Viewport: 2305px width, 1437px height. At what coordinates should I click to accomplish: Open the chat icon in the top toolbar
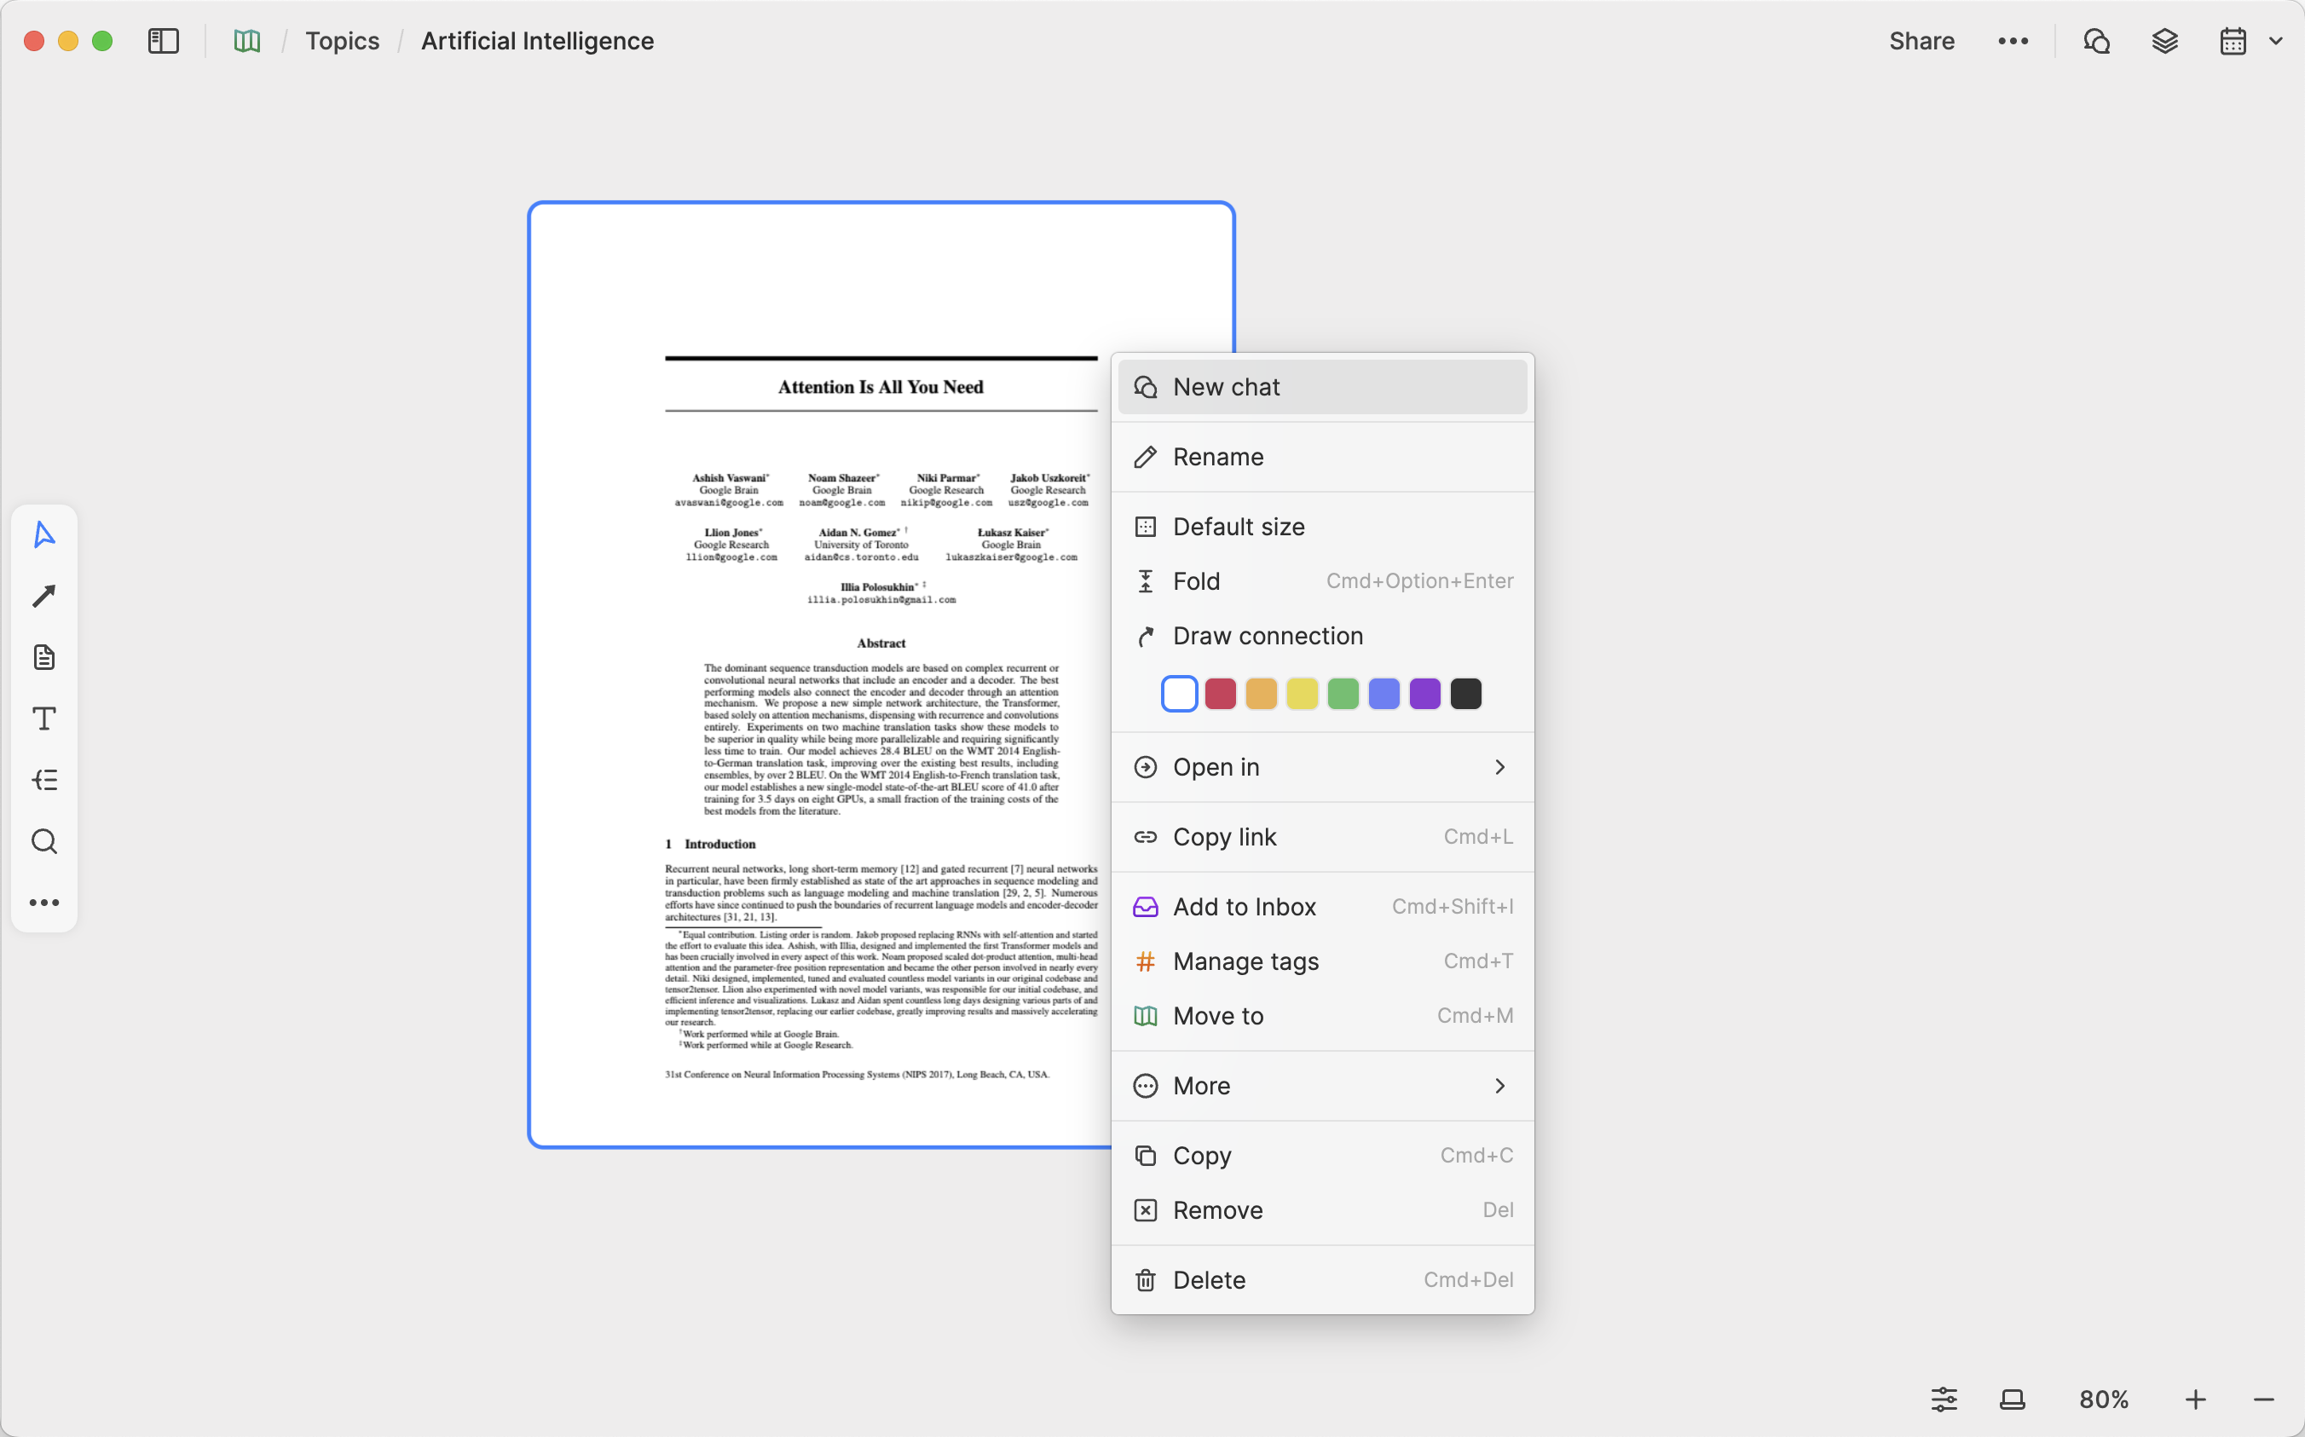[2096, 41]
